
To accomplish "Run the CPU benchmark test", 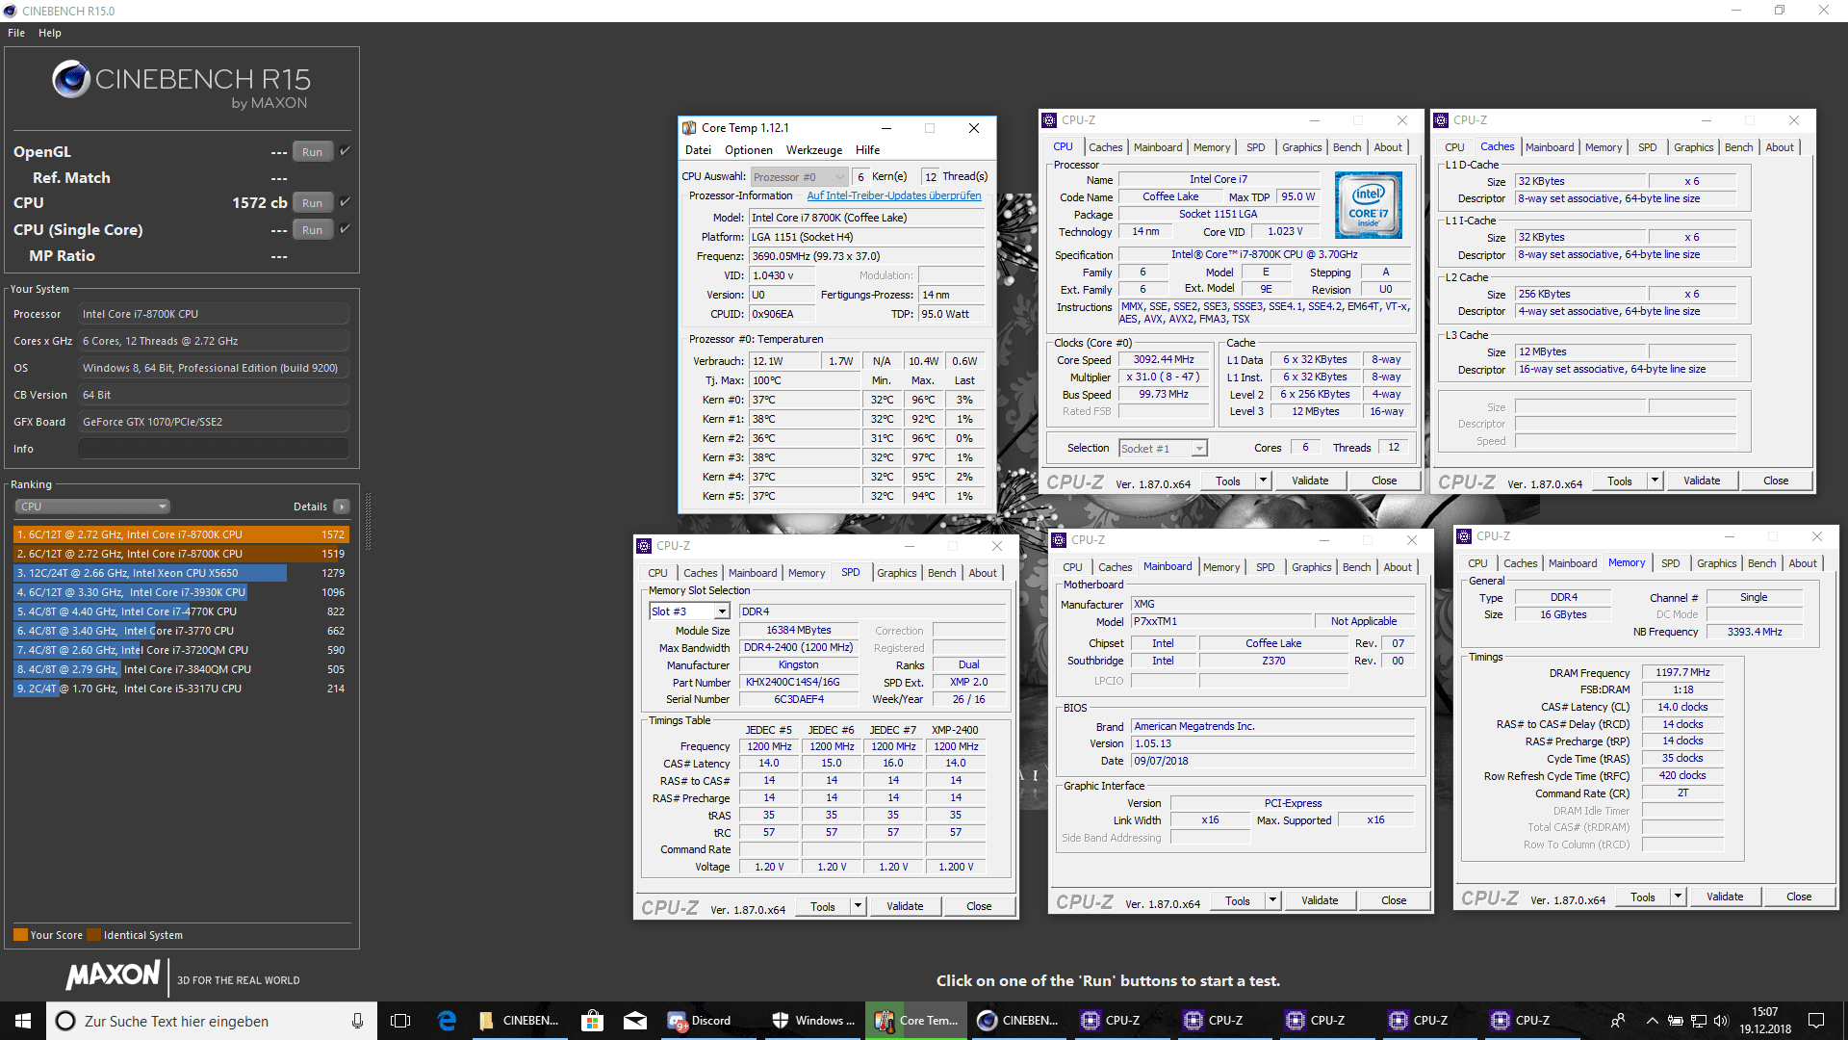I will point(312,203).
